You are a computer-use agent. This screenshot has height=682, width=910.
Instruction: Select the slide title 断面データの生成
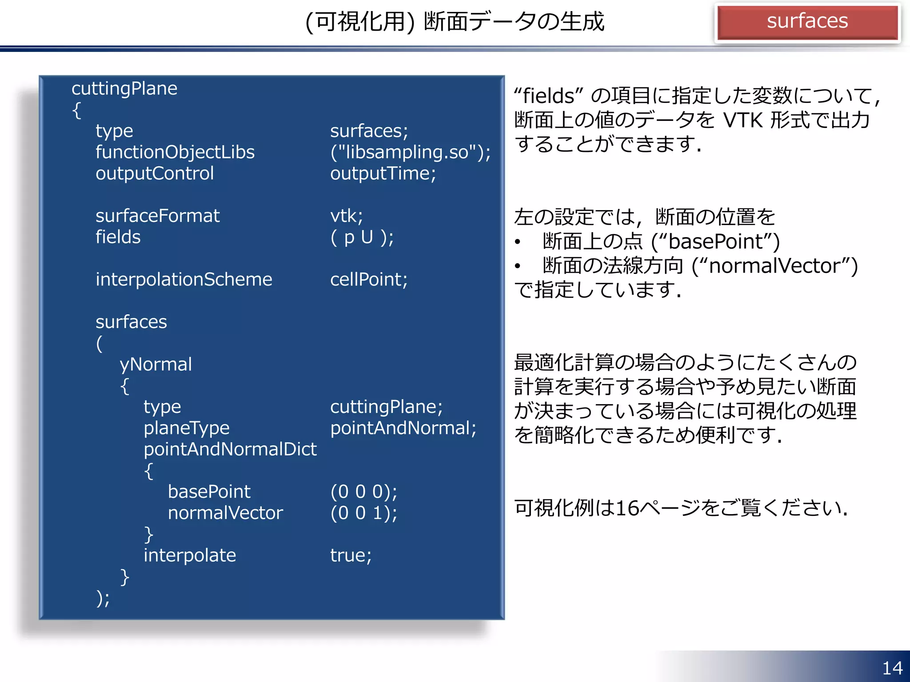tap(514, 21)
